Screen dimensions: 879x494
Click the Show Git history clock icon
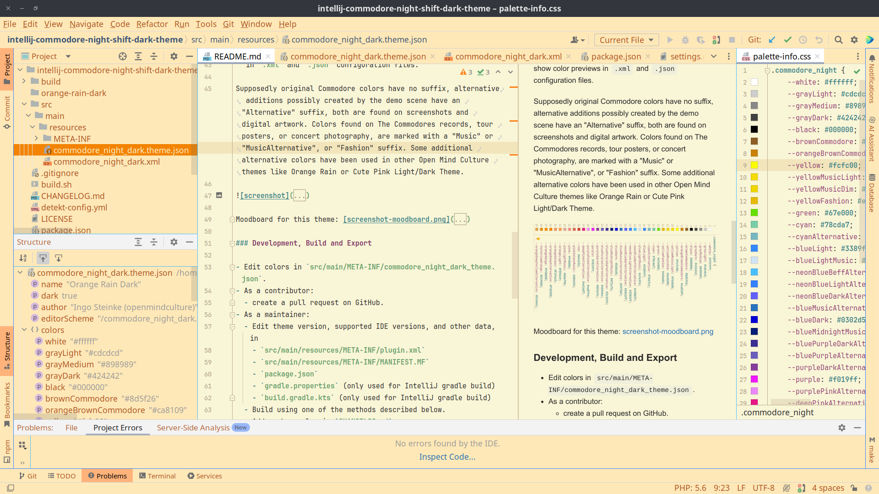[x=803, y=40]
